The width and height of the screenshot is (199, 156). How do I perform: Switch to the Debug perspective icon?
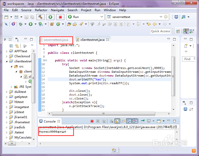click(x=192, y=31)
